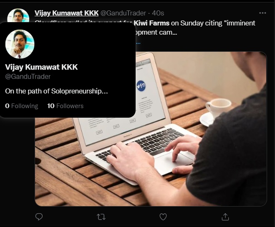
Task: Click the tweet text reading "imminent"
Action: tap(240, 23)
